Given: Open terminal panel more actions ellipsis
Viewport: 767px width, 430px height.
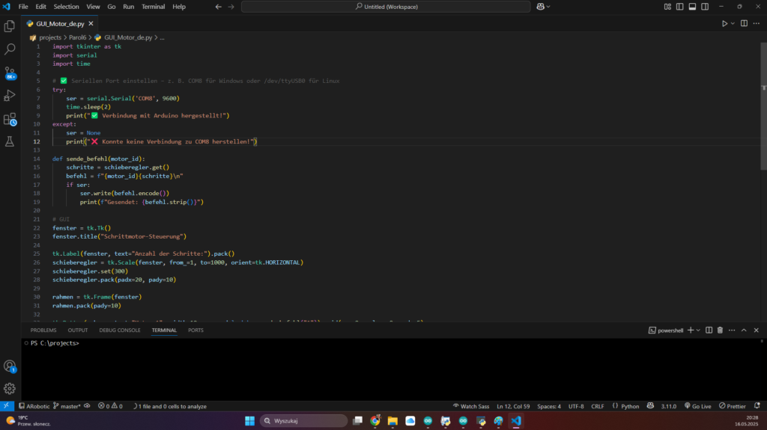Looking at the screenshot, I should pos(732,331).
